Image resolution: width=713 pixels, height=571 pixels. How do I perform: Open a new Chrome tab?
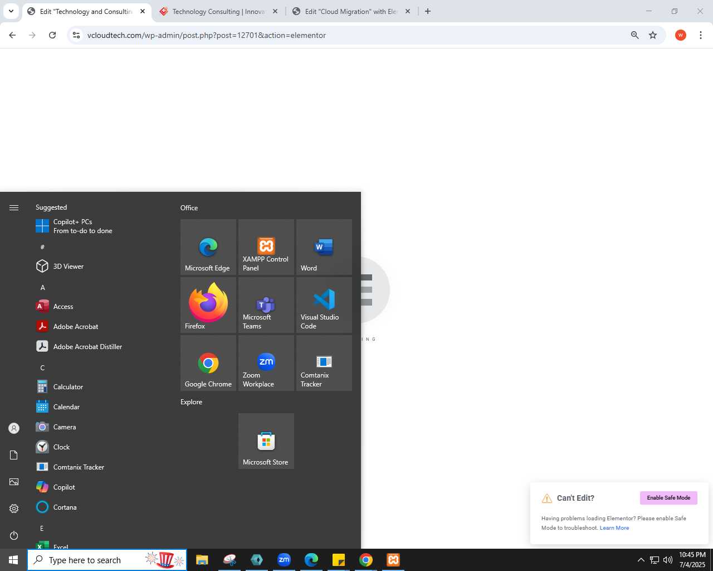(428, 11)
